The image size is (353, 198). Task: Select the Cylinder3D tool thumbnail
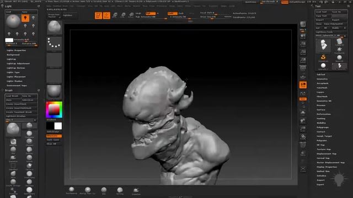click(340, 42)
